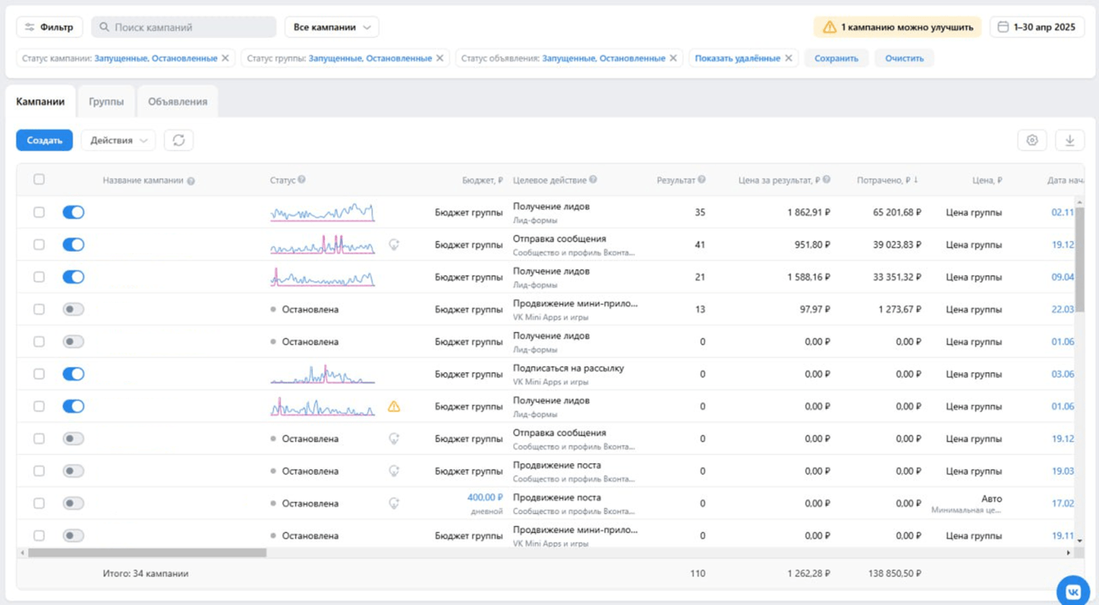Click help icon next to Результат header
This screenshot has height=605, width=1099.
tap(702, 180)
